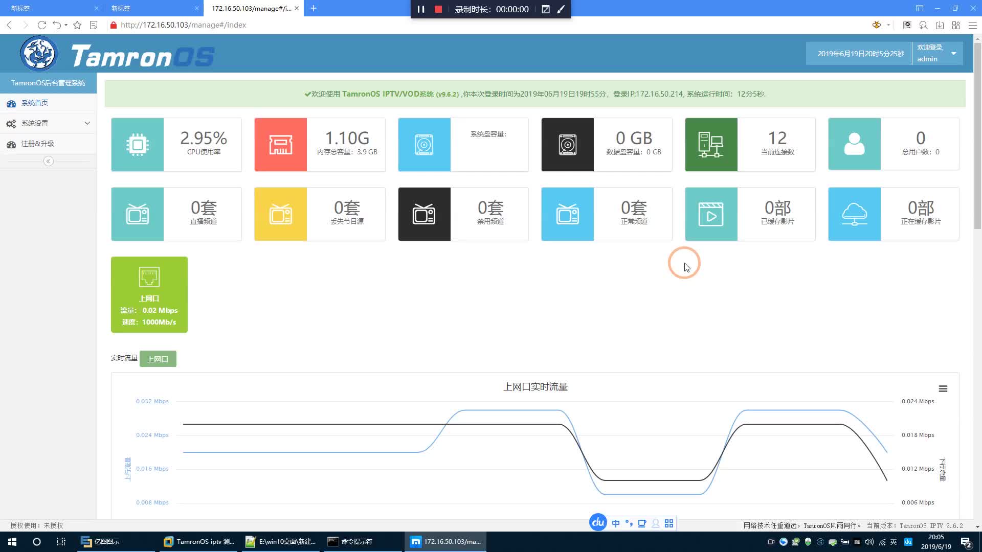Switch to TamronOS iptv taskbar window
Screen dimensions: 982x552
198,542
